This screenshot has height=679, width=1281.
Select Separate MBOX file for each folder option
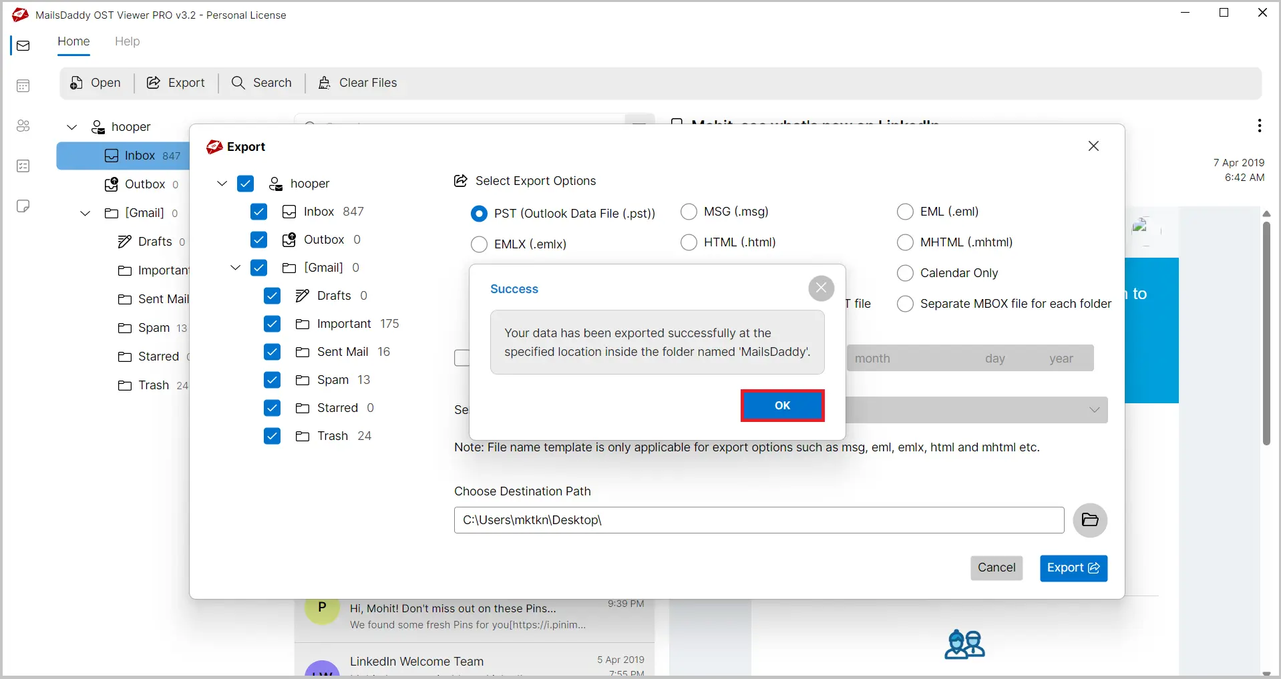905,304
